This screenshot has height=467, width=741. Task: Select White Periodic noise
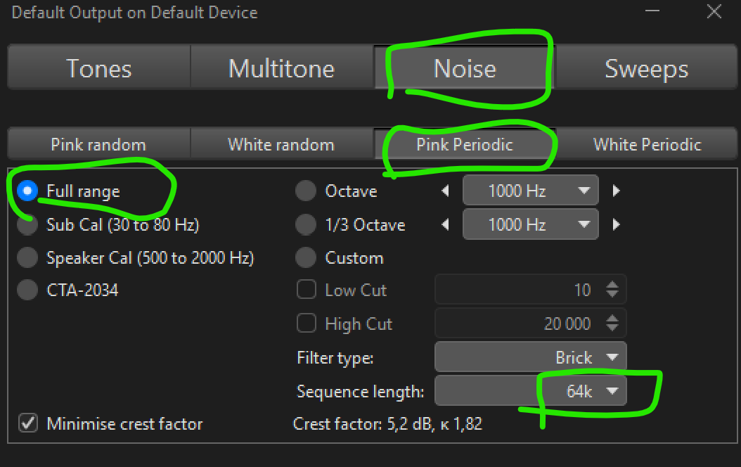[x=647, y=145]
